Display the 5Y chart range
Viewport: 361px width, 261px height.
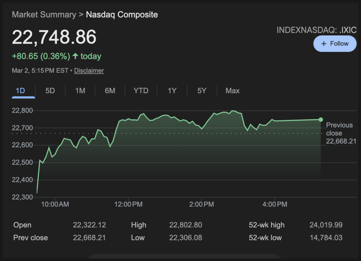pyautogui.click(x=202, y=91)
